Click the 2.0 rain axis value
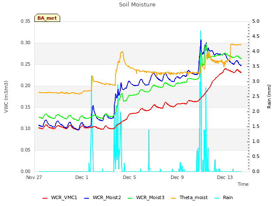This screenshot has height=206, width=275. tap(256, 112)
